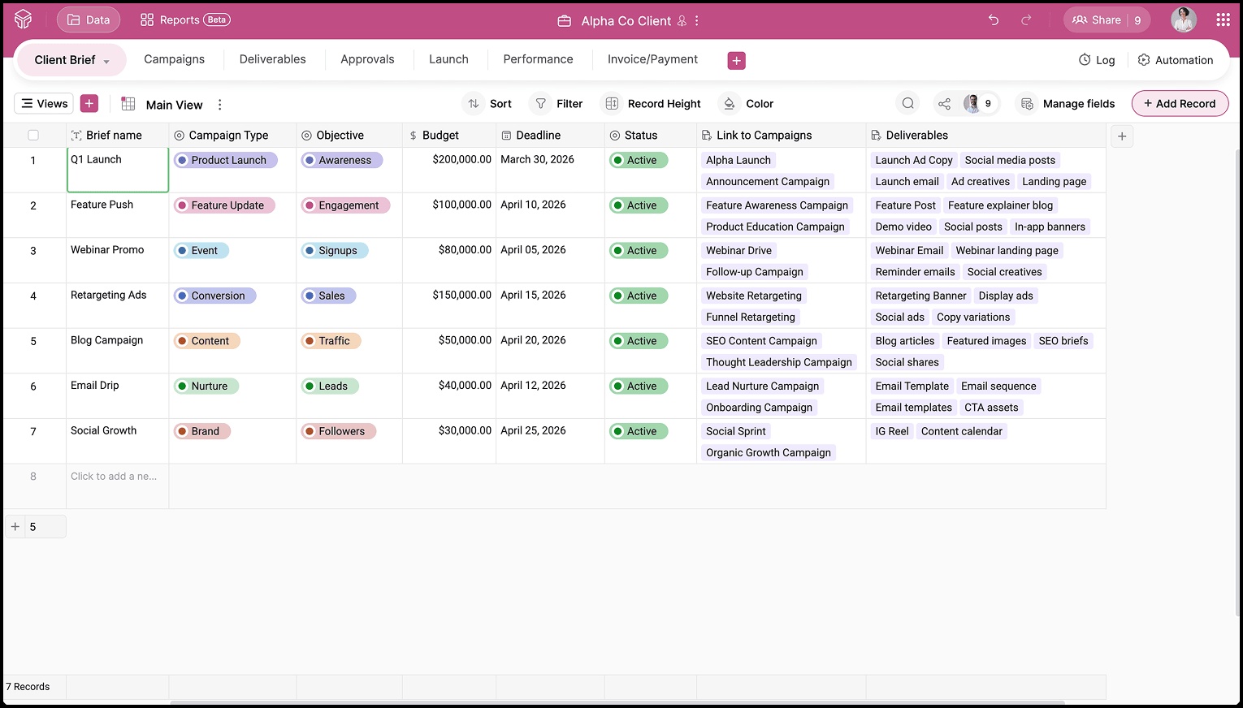The image size is (1243, 708).
Task: Click the Campaign Type column header
Action: point(232,136)
